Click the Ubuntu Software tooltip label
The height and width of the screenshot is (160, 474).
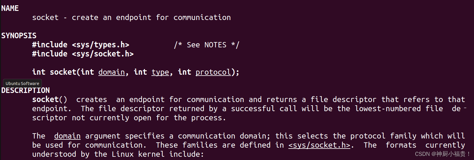[x=22, y=84]
